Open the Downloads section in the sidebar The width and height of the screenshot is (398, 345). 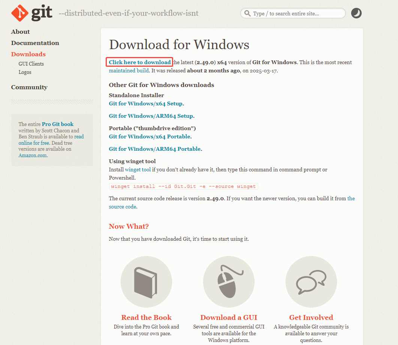(28, 54)
